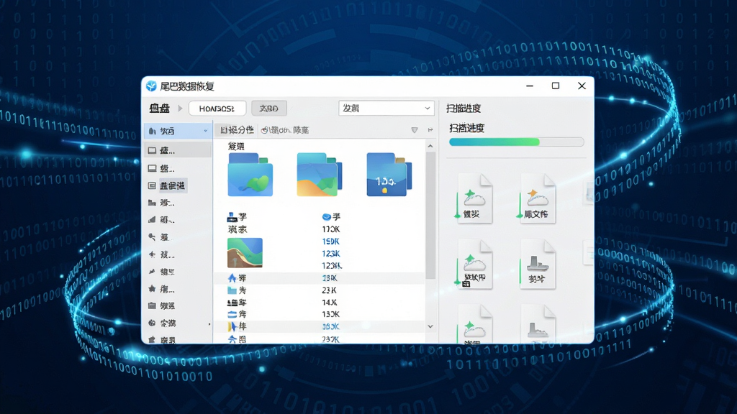
Task: Click the 170K size value
Action: [x=331, y=229]
